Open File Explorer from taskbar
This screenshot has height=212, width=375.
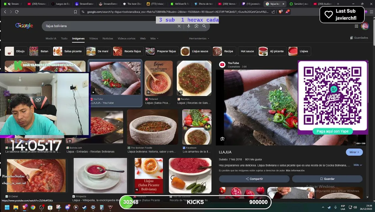[x=16, y=207]
